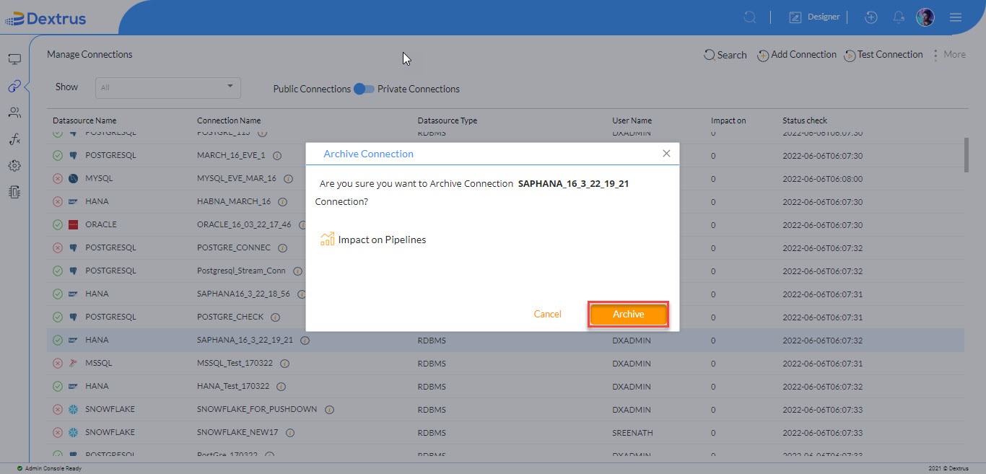Select the connections link icon in sidebar
The image size is (986, 474).
tap(14, 87)
